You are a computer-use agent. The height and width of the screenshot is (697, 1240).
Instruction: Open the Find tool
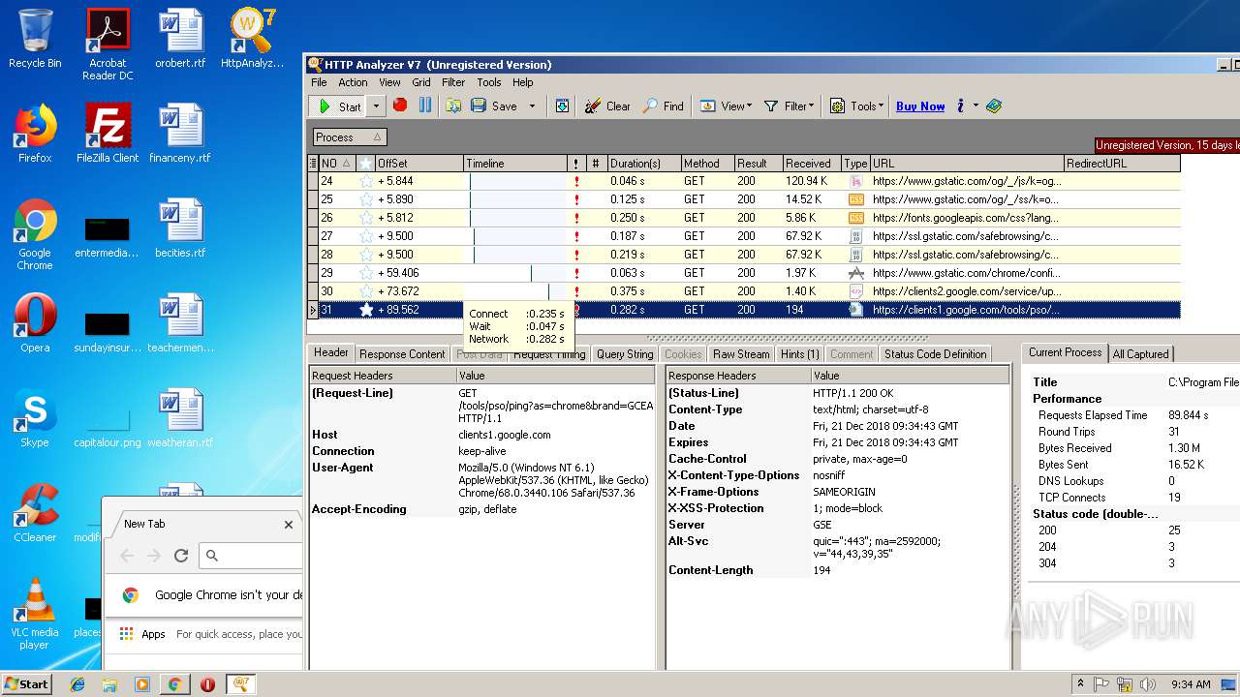[663, 106]
